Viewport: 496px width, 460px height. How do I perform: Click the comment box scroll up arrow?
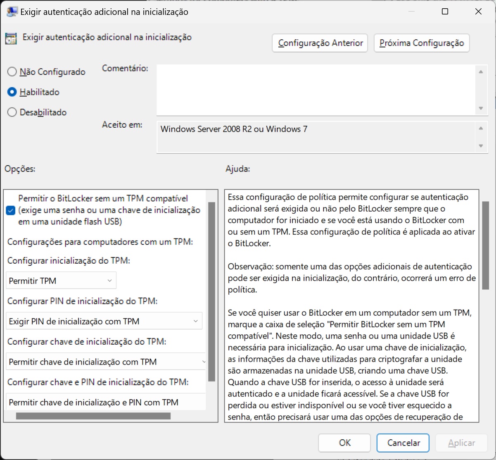pyautogui.click(x=481, y=72)
